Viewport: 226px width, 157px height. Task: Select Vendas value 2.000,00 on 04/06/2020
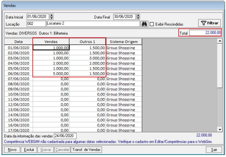click(x=51, y=63)
